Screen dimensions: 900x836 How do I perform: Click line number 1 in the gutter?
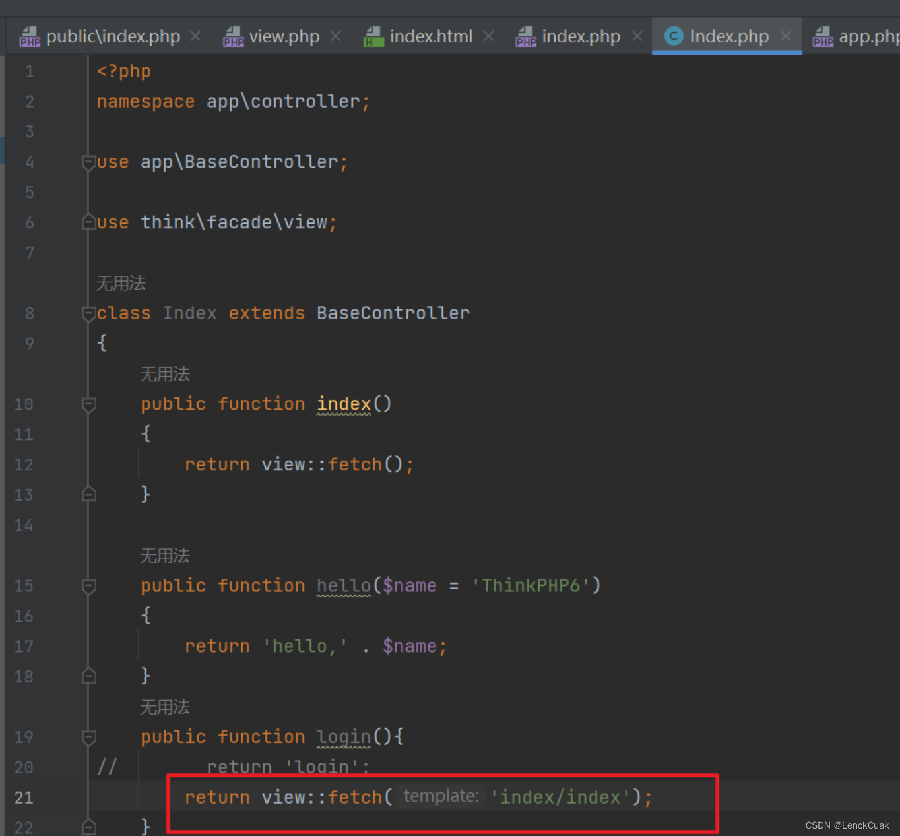click(x=30, y=71)
